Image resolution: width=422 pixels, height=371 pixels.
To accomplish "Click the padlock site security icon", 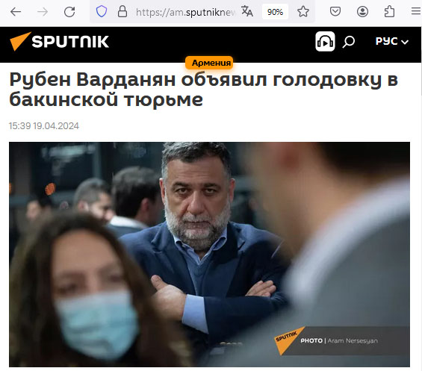I will coord(122,11).
